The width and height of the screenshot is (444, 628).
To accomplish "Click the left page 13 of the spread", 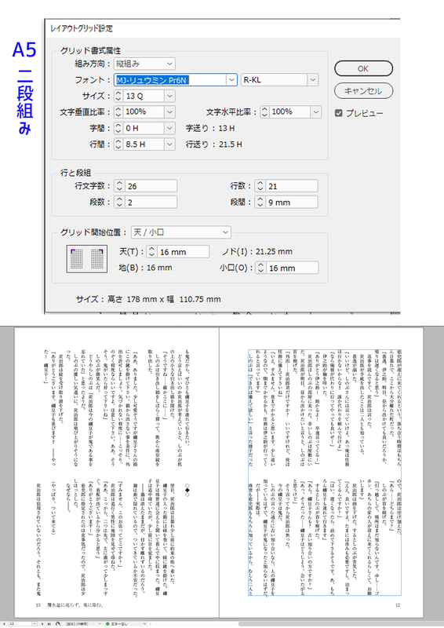I will point(117,473).
